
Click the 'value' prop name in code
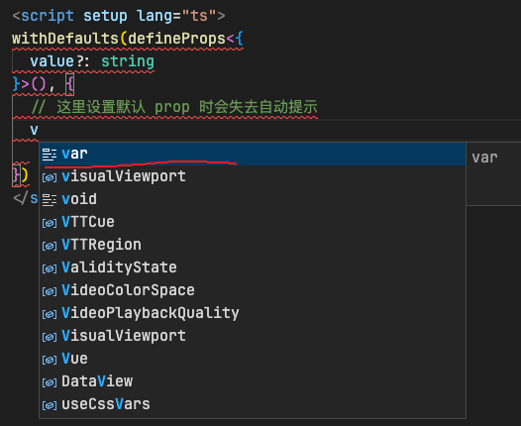click(52, 61)
